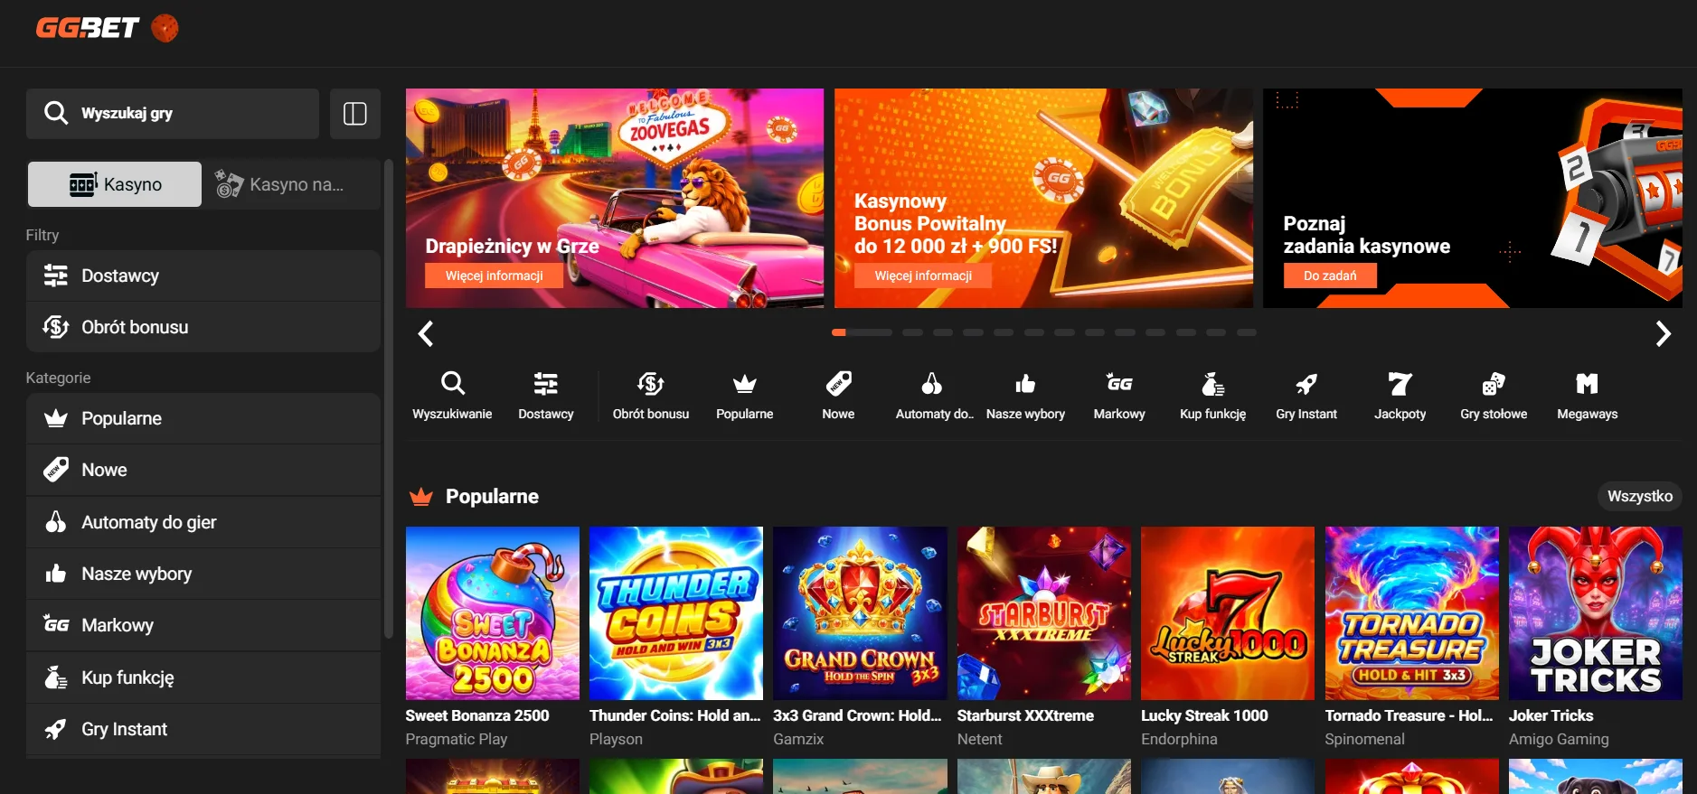Open the Joker Tricks game thumbnail
Viewport: 1697px width, 794px height.
1596,613
